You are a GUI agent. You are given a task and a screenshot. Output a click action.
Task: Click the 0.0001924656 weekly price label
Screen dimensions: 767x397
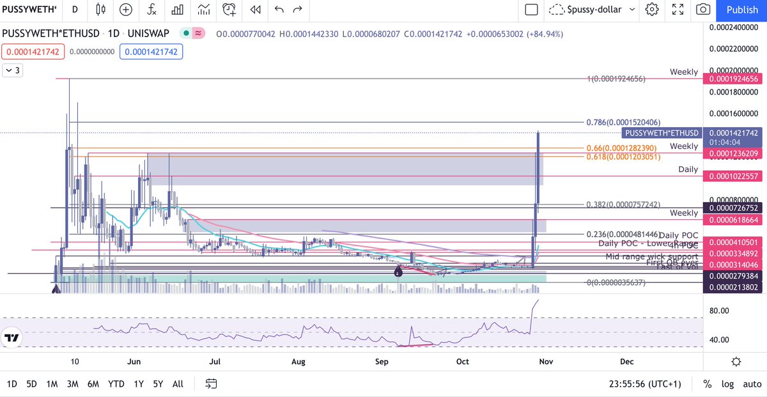732,79
